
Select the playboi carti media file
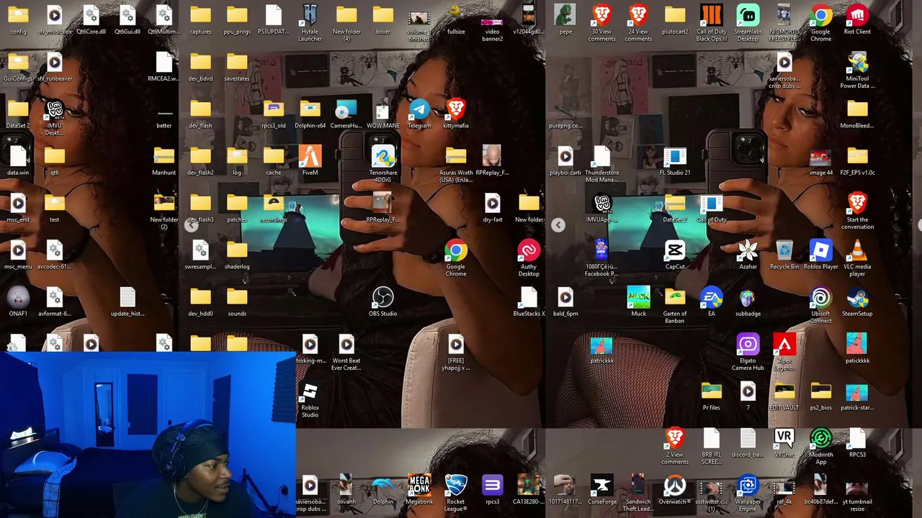pyautogui.click(x=565, y=160)
